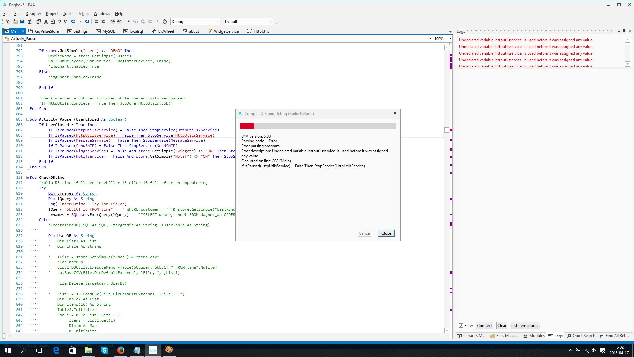
Task: Click the red compile progress bar
Action: coord(247,126)
